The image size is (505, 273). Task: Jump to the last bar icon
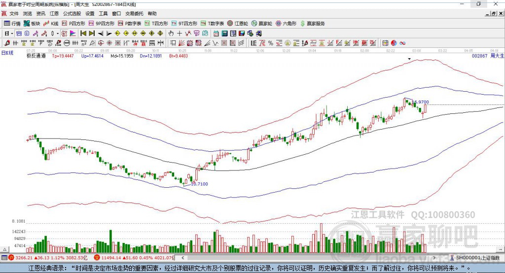tap(92, 34)
